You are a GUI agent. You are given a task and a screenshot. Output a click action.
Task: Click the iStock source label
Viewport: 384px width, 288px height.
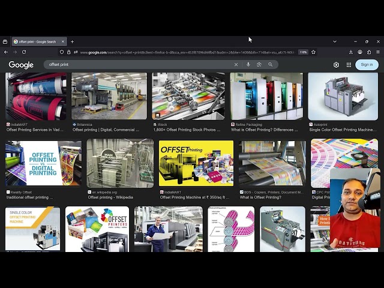(x=160, y=125)
